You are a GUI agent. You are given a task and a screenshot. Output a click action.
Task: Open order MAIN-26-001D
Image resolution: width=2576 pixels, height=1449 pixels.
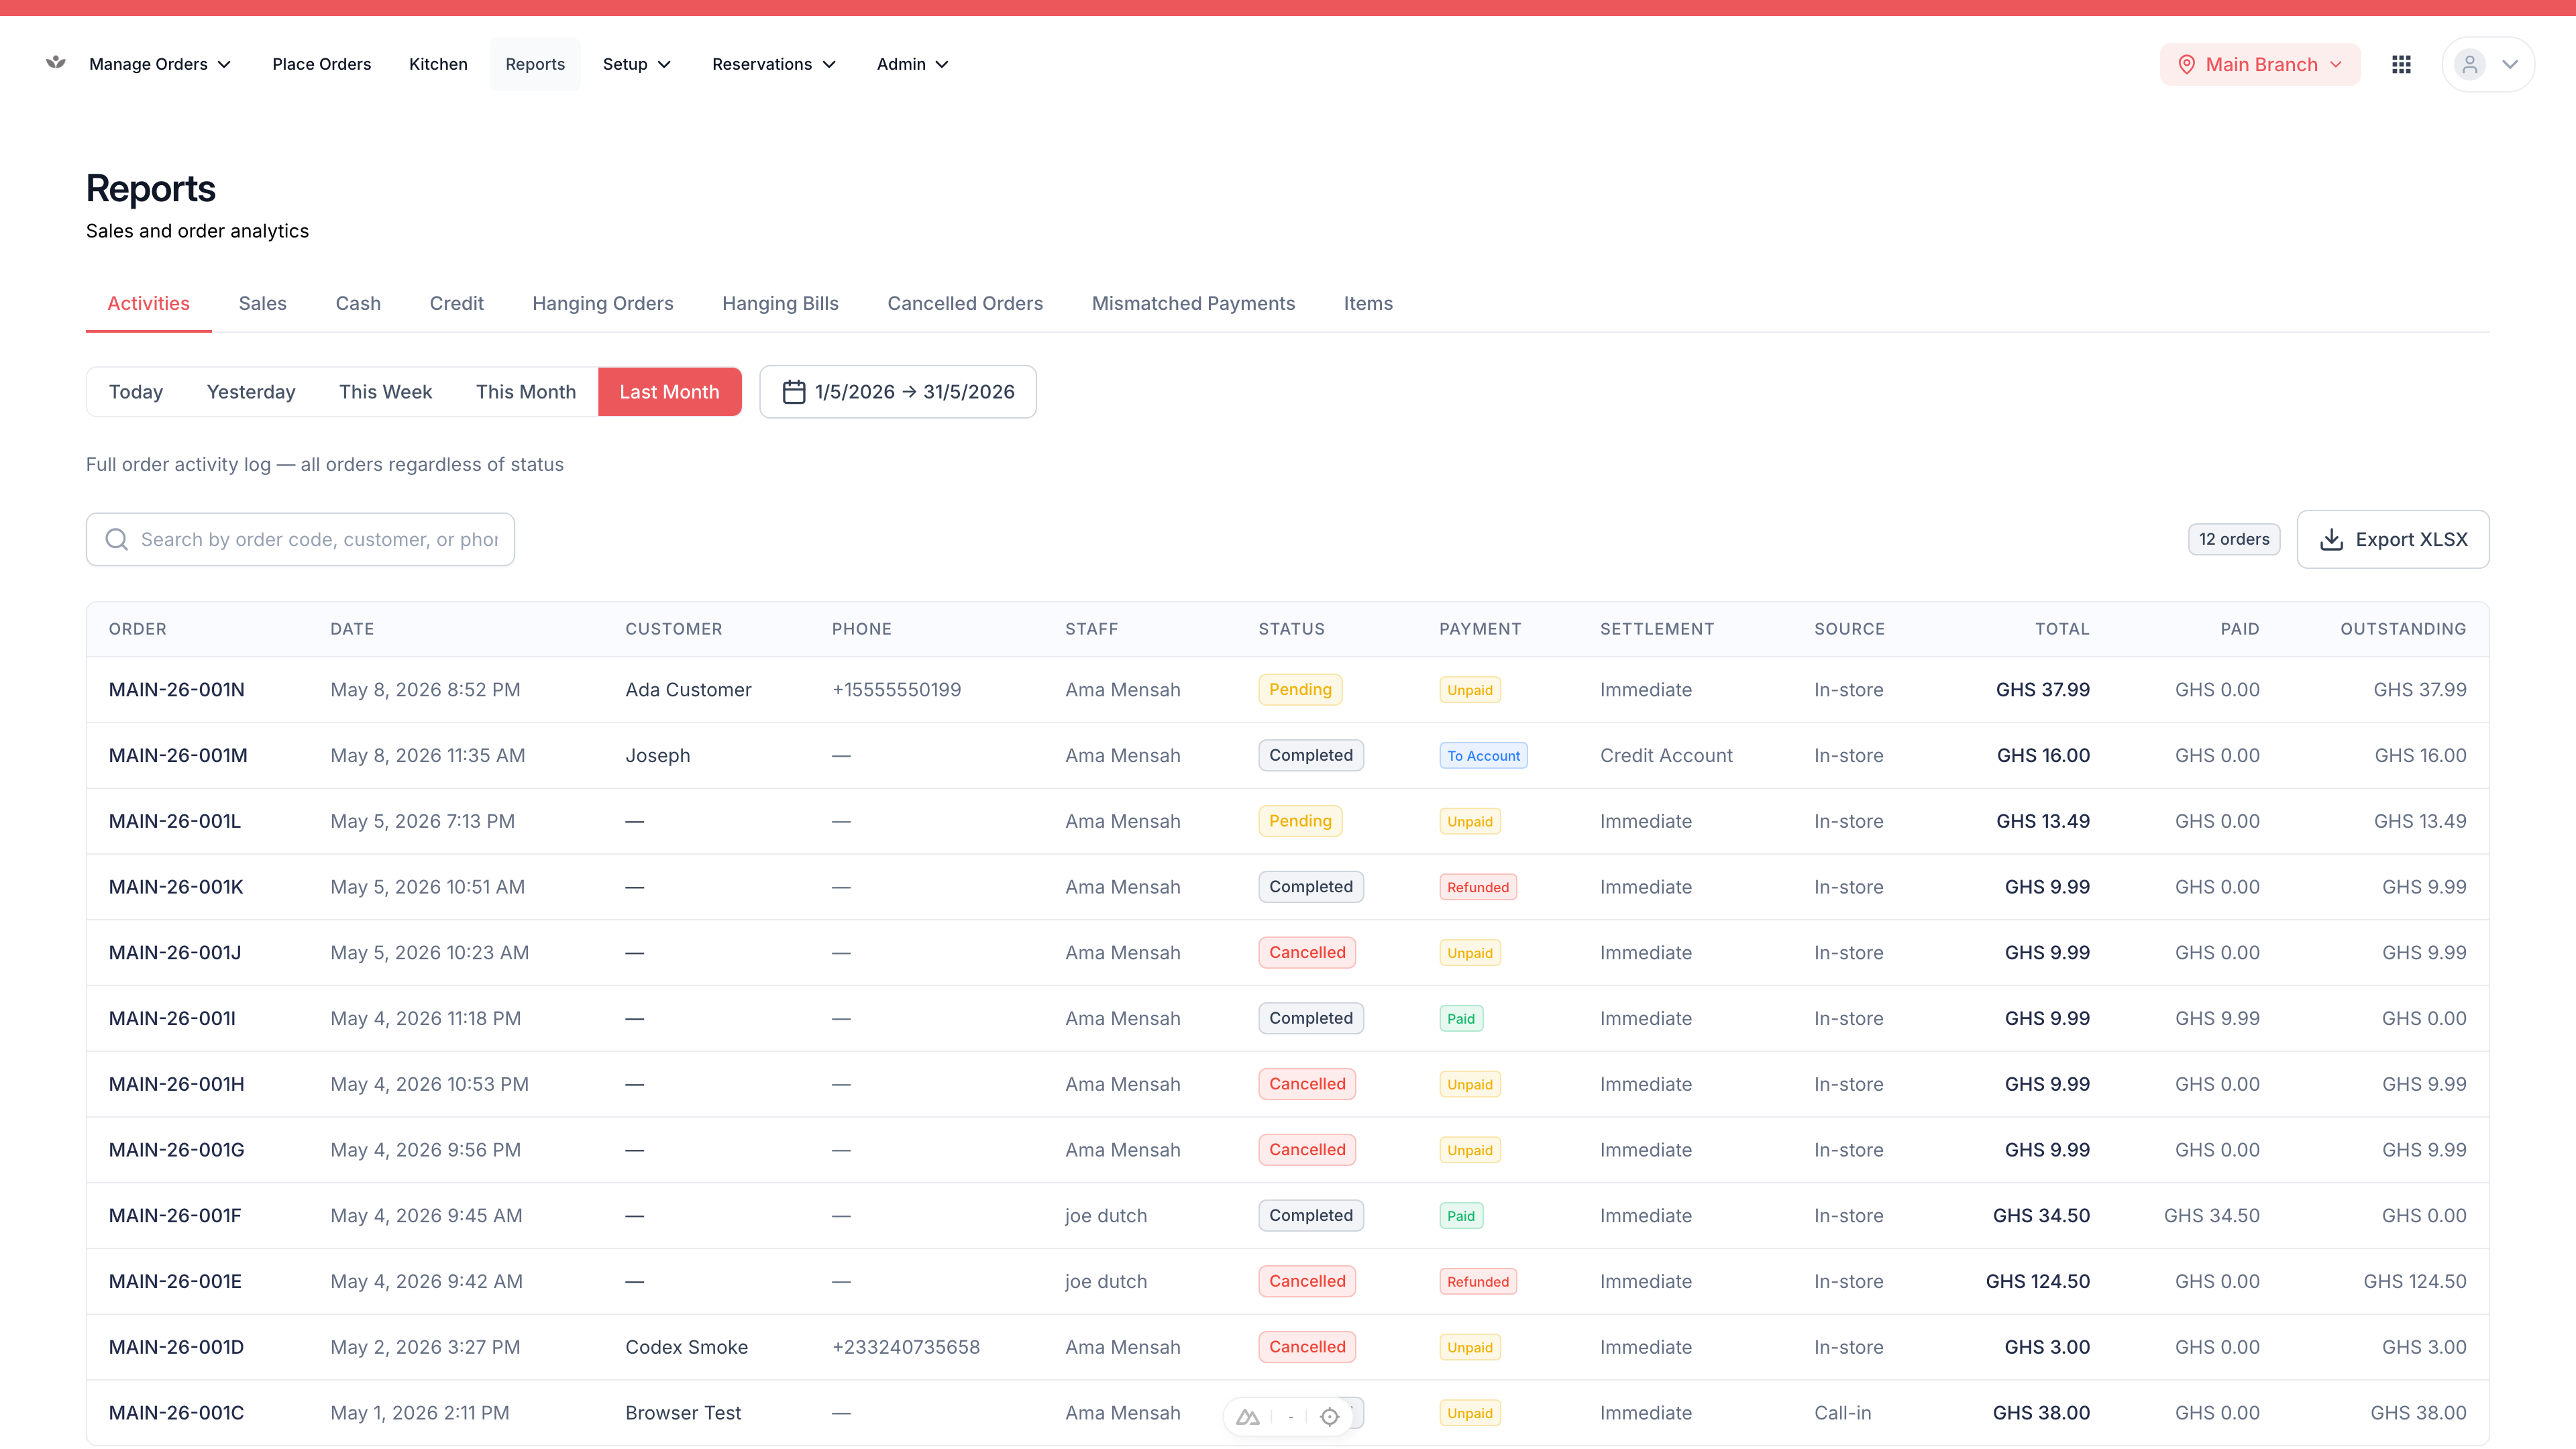click(176, 1348)
